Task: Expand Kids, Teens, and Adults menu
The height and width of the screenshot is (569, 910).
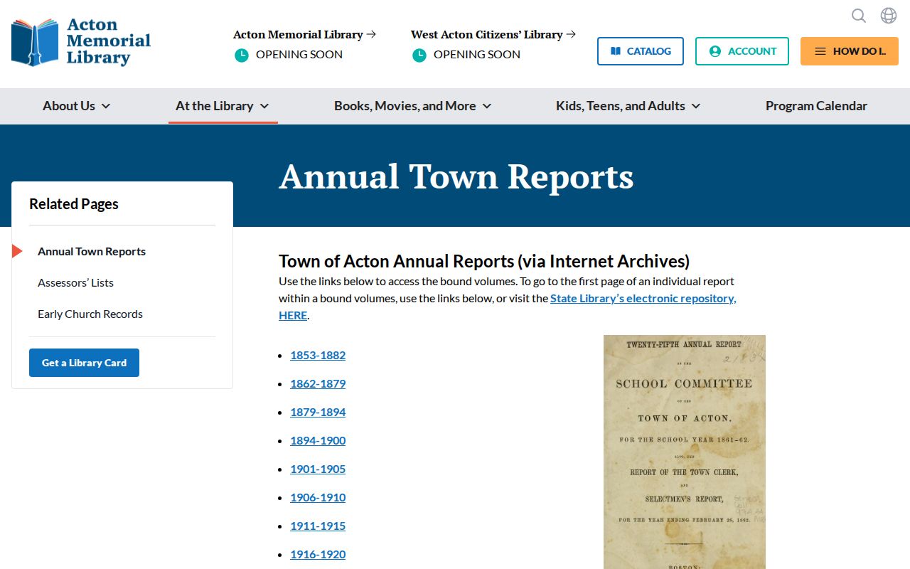Action: coord(628,106)
